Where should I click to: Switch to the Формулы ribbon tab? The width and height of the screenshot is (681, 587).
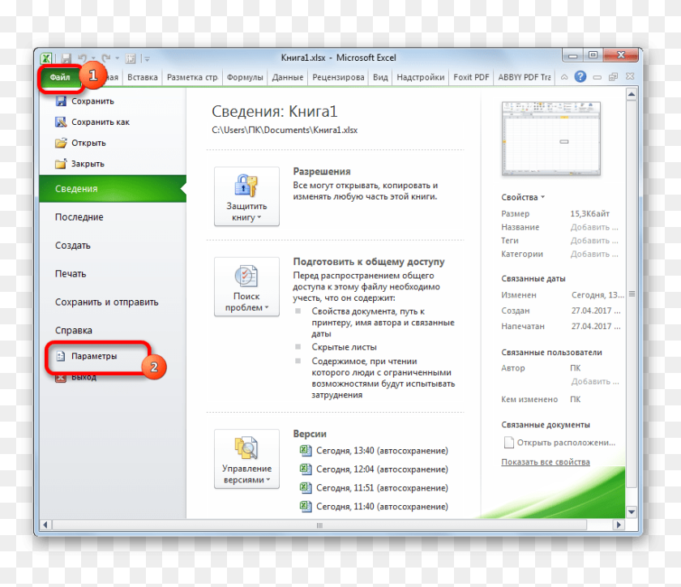pos(245,78)
